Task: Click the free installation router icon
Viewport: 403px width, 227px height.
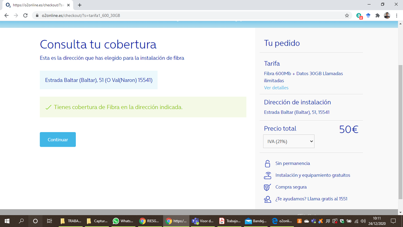Action: tap(267, 175)
